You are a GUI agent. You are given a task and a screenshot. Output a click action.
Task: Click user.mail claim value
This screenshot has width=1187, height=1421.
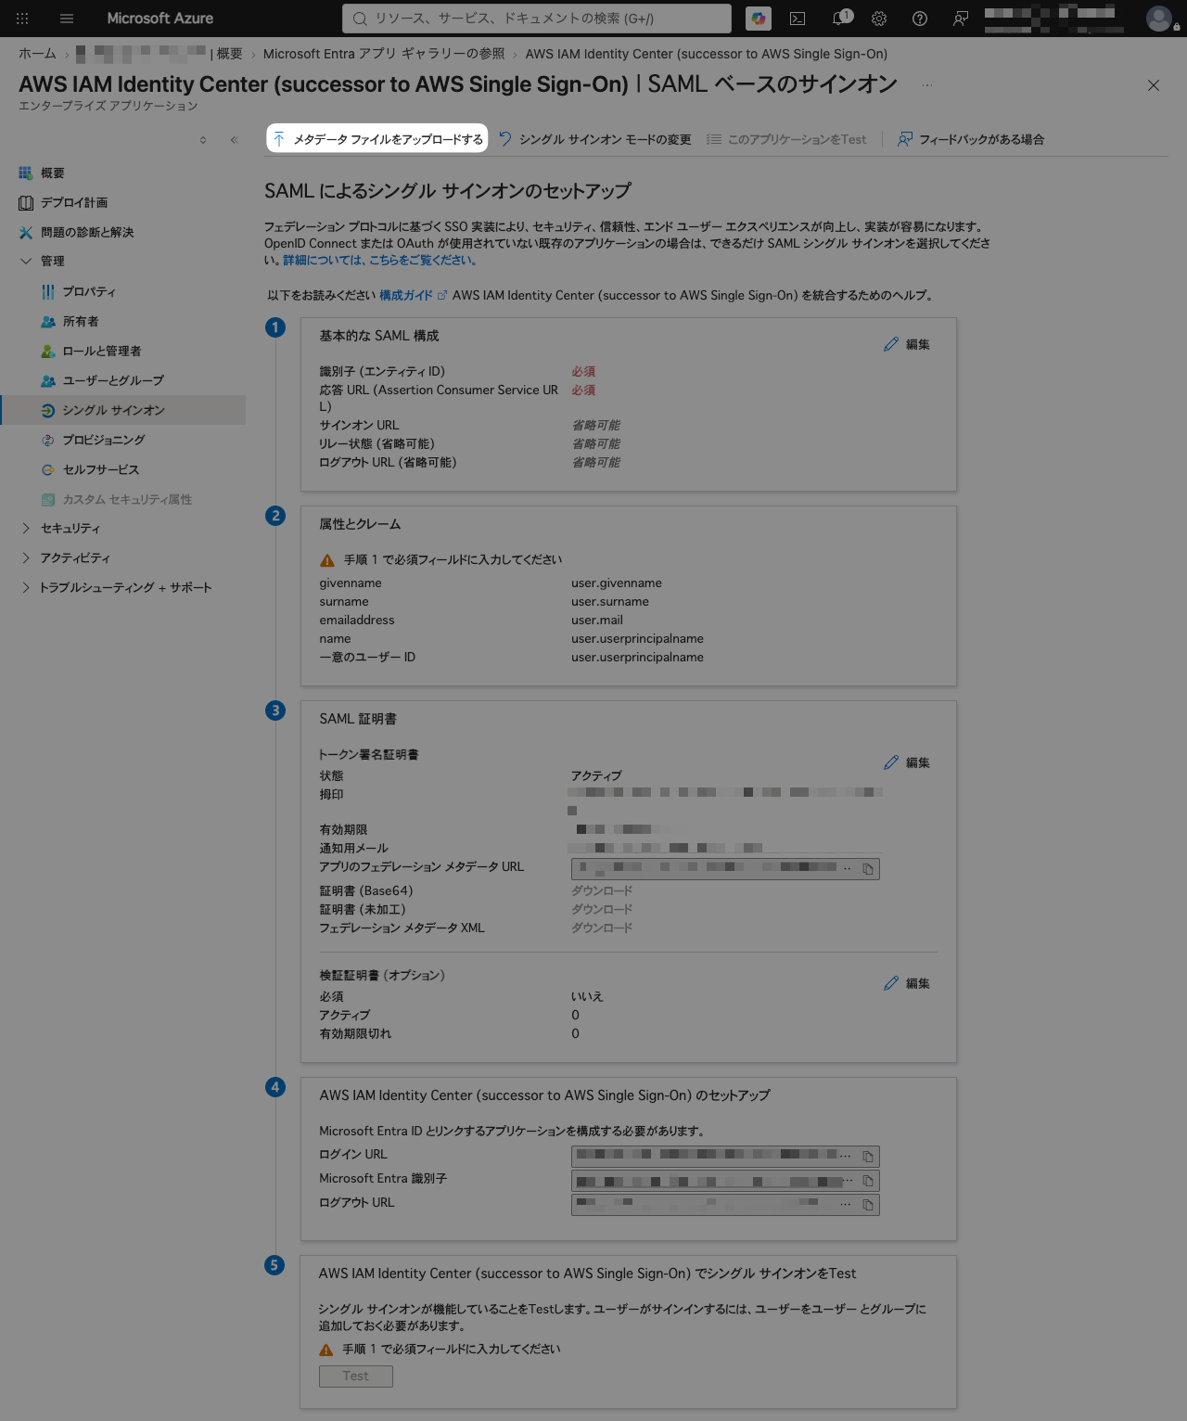pos(597,621)
